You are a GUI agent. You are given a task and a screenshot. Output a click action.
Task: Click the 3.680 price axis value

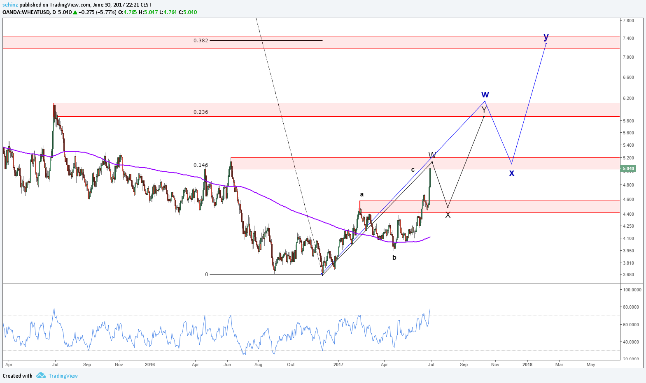click(628, 275)
